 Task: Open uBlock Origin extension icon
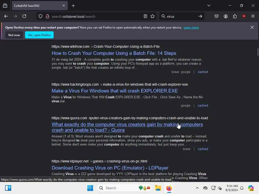coord(244,16)
